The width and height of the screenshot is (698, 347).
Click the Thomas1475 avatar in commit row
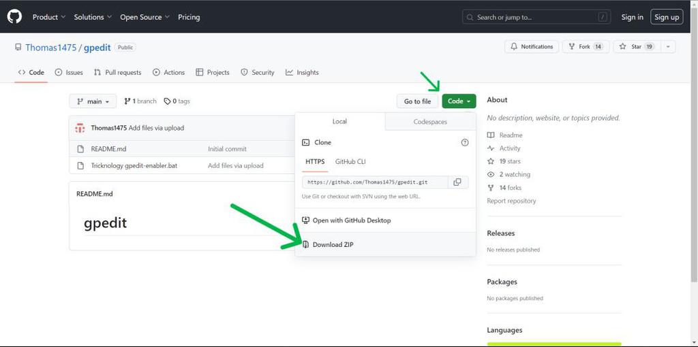80,128
